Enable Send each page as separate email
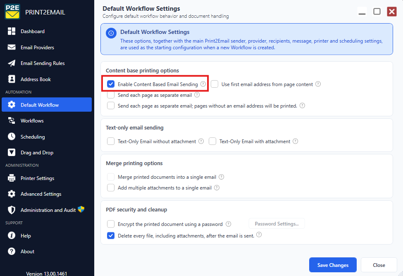Viewport: 403px width, 276px height. tap(111, 95)
